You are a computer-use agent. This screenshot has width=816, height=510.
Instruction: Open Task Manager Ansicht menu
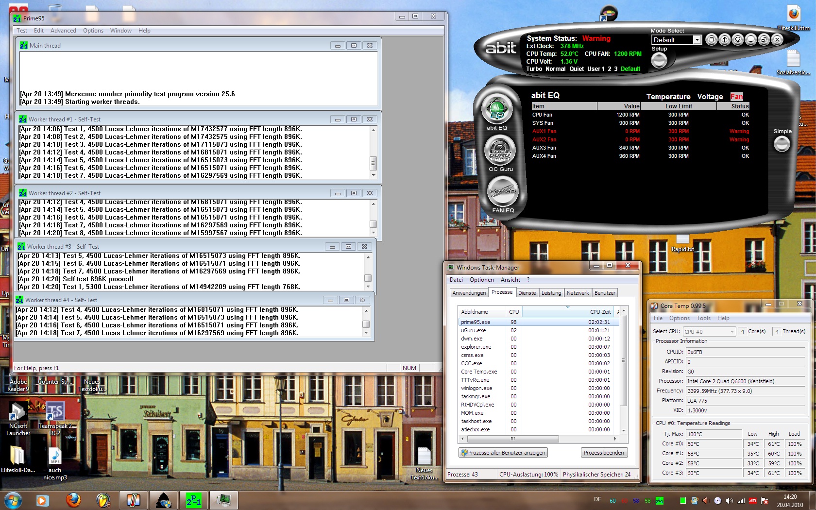510,280
